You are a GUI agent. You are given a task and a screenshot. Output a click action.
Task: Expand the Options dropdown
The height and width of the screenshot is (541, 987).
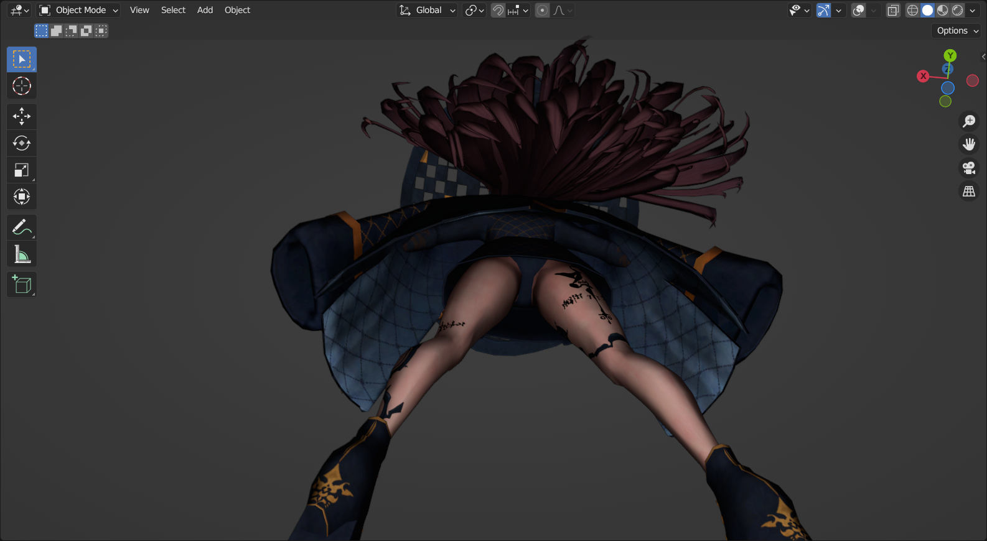tap(957, 30)
